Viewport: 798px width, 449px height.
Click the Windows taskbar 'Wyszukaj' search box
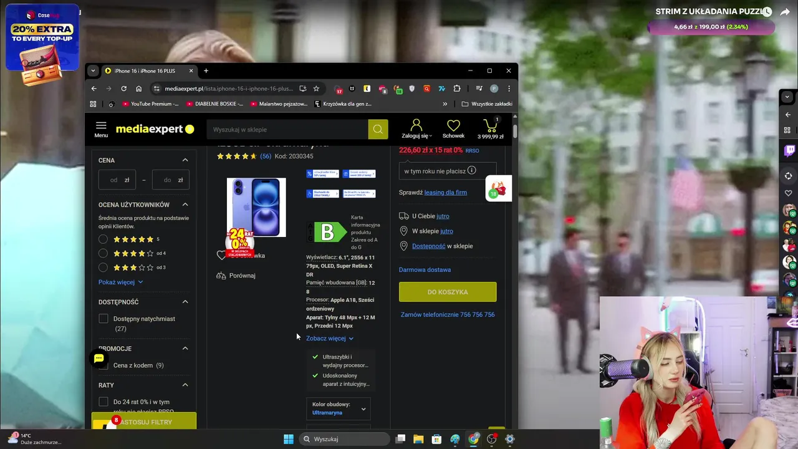pyautogui.click(x=343, y=439)
